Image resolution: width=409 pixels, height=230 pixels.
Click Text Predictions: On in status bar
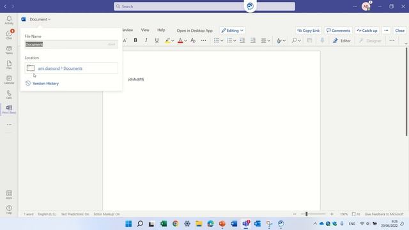75,214
